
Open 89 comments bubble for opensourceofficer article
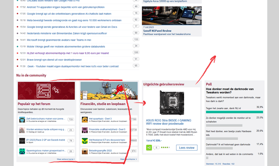click(136, 33)
